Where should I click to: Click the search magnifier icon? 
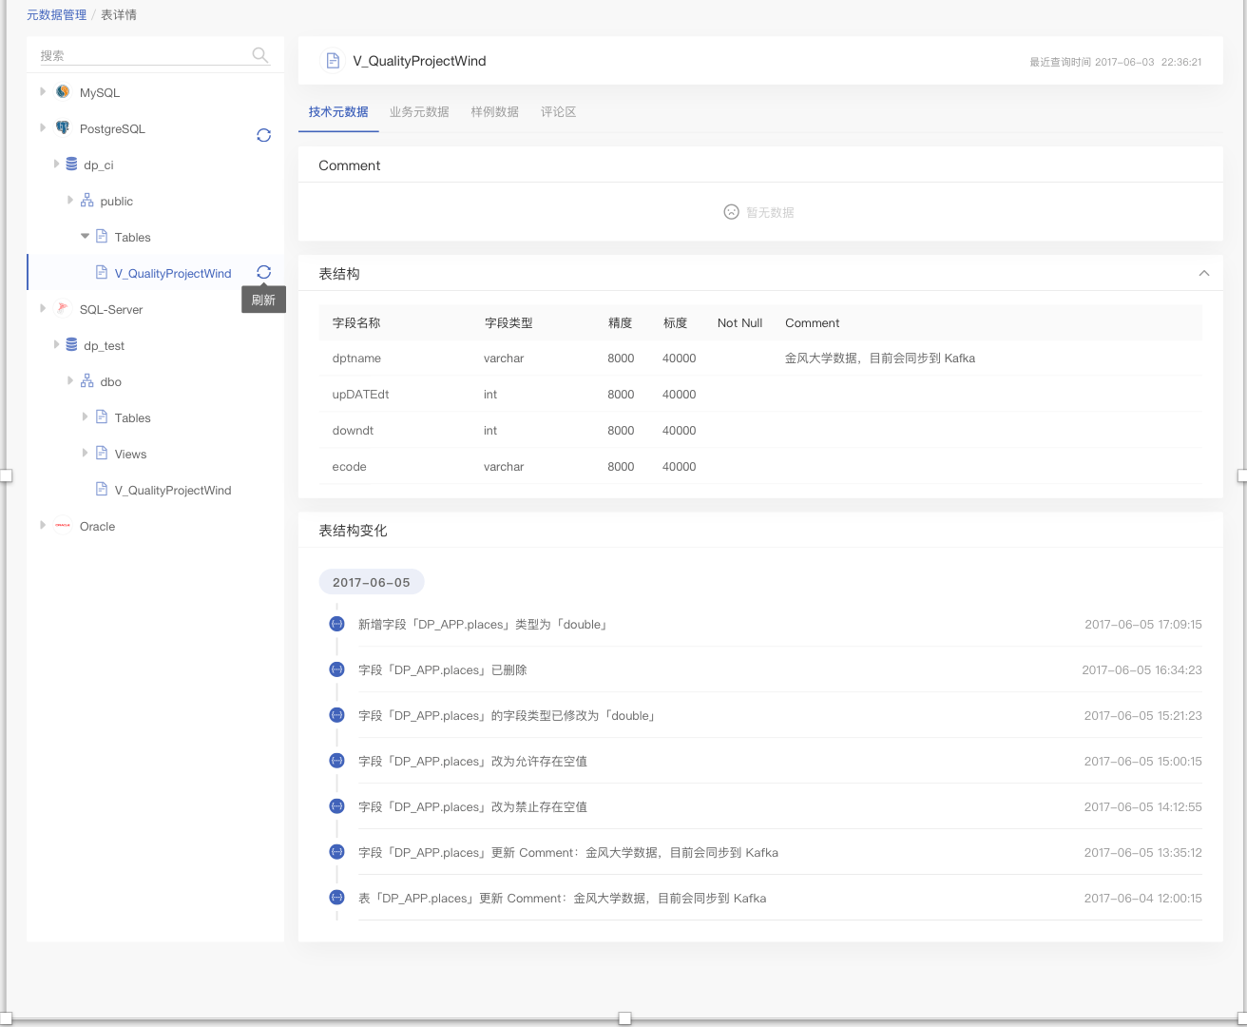click(x=259, y=55)
